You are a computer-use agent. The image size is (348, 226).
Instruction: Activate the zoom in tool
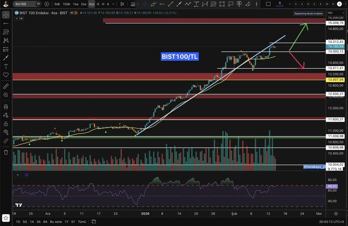(x=6, y=95)
